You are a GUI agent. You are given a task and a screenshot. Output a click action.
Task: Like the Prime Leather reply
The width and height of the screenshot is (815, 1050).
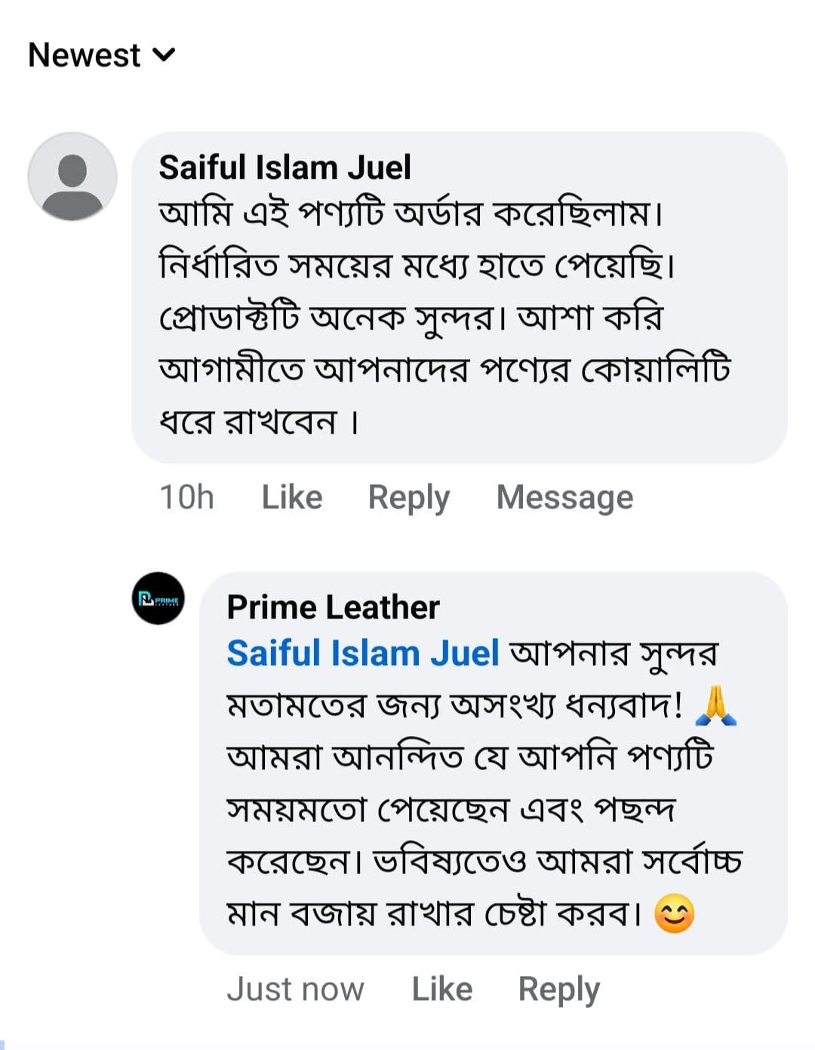tap(441, 990)
